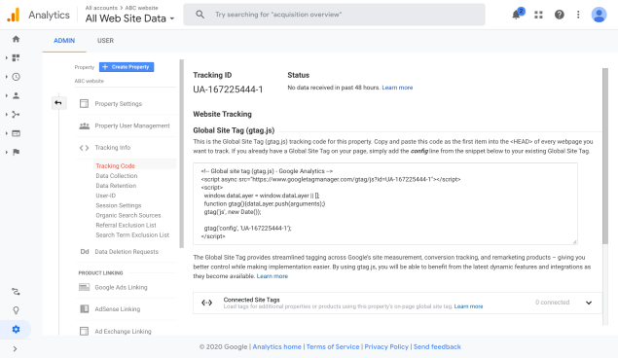Screen dimensions: 618x358
Task: Click the code box resize handle corner
Action: [574, 242]
